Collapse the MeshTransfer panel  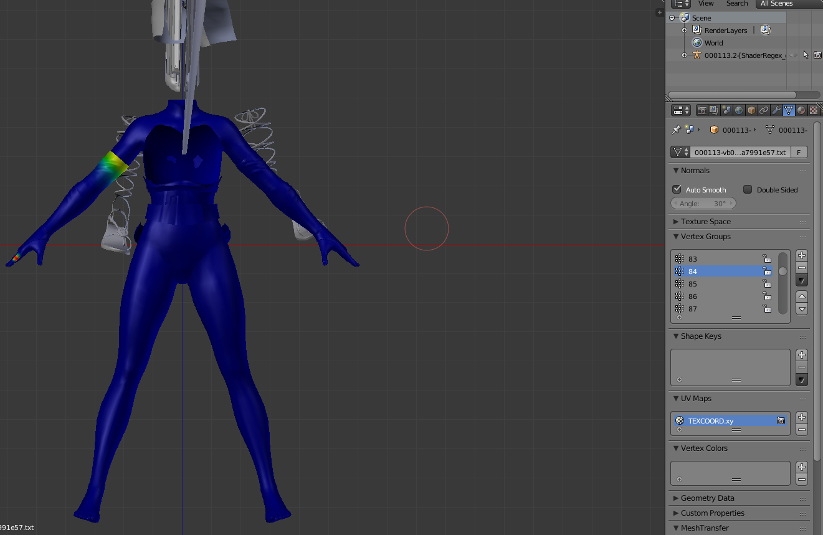(676, 528)
